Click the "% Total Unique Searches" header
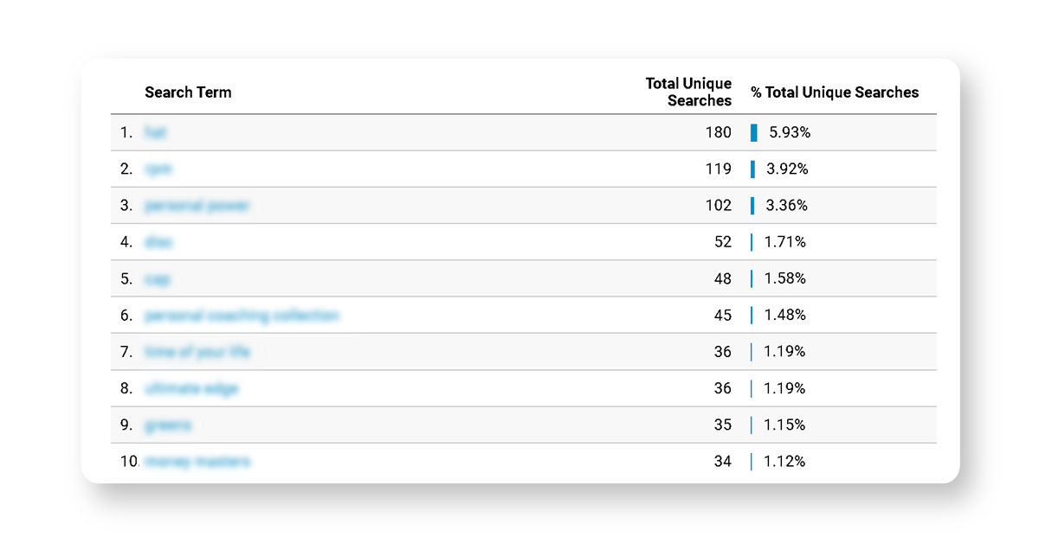Image resolution: width=1039 pixels, height=543 pixels. pyautogui.click(x=835, y=93)
